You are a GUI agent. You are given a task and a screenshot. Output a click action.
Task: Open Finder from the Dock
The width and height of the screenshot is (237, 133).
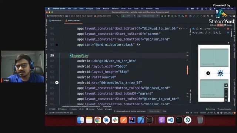pos(80,120)
